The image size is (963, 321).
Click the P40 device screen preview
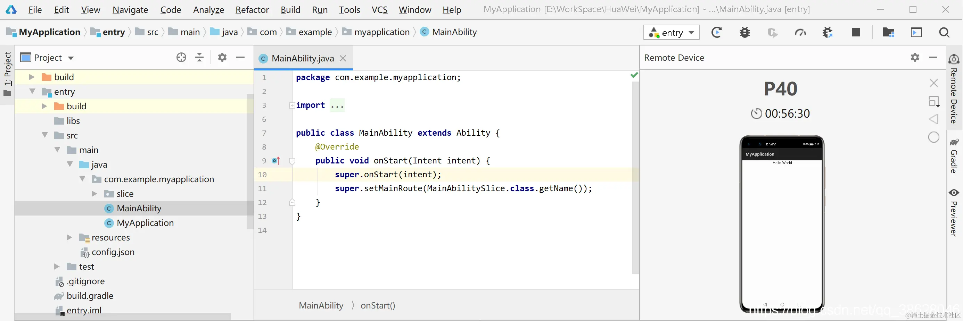[782, 224]
